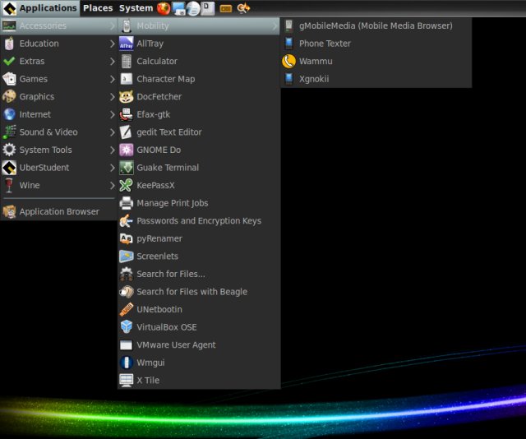Image resolution: width=526 pixels, height=439 pixels.
Task: Open the System menu
Action: click(x=136, y=8)
